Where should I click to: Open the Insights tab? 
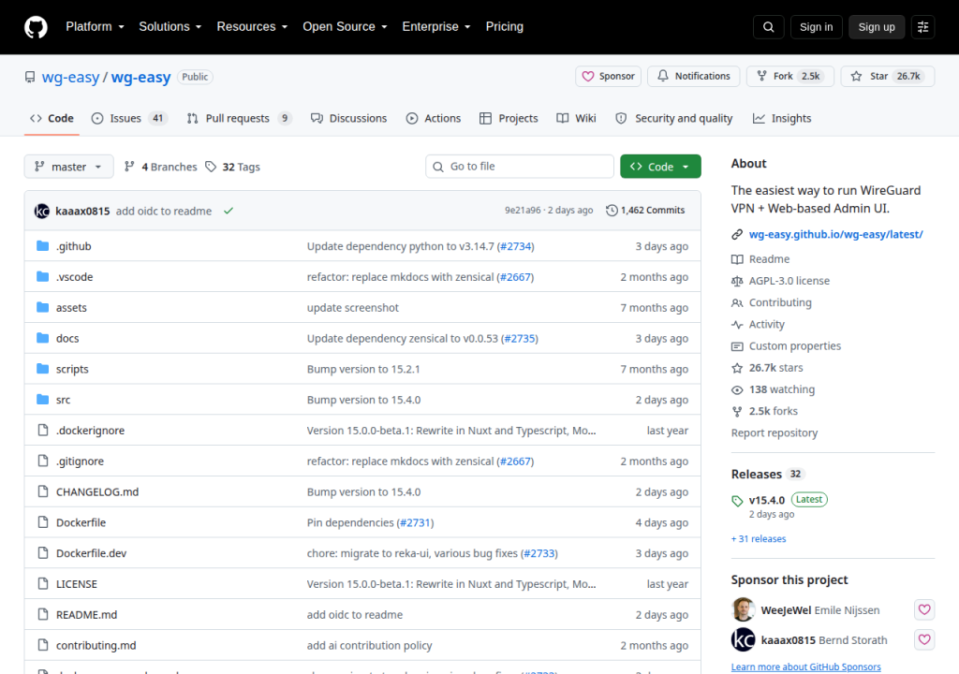[782, 118]
